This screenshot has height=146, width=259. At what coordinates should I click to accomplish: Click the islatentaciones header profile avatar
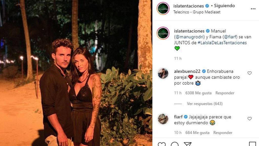tap(163, 9)
